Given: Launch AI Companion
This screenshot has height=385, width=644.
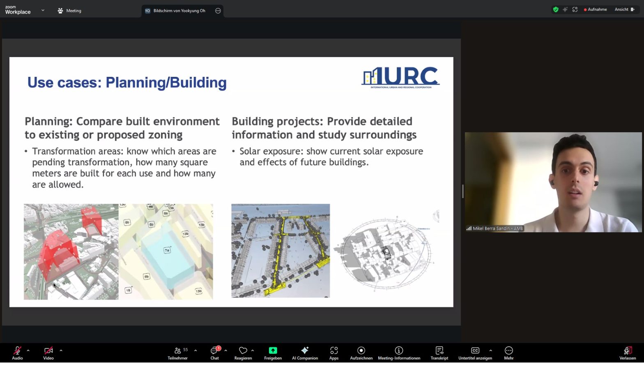Looking at the screenshot, I should pos(305,352).
